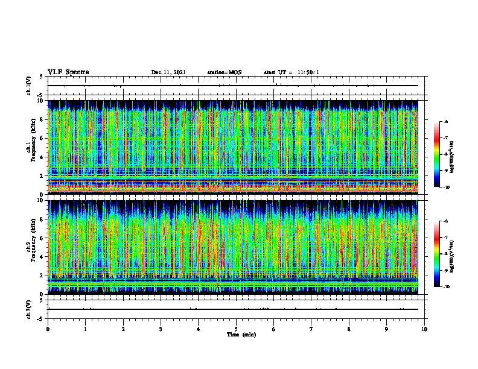Click the "ch.3(V)" axis label

pyautogui.click(x=29, y=309)
